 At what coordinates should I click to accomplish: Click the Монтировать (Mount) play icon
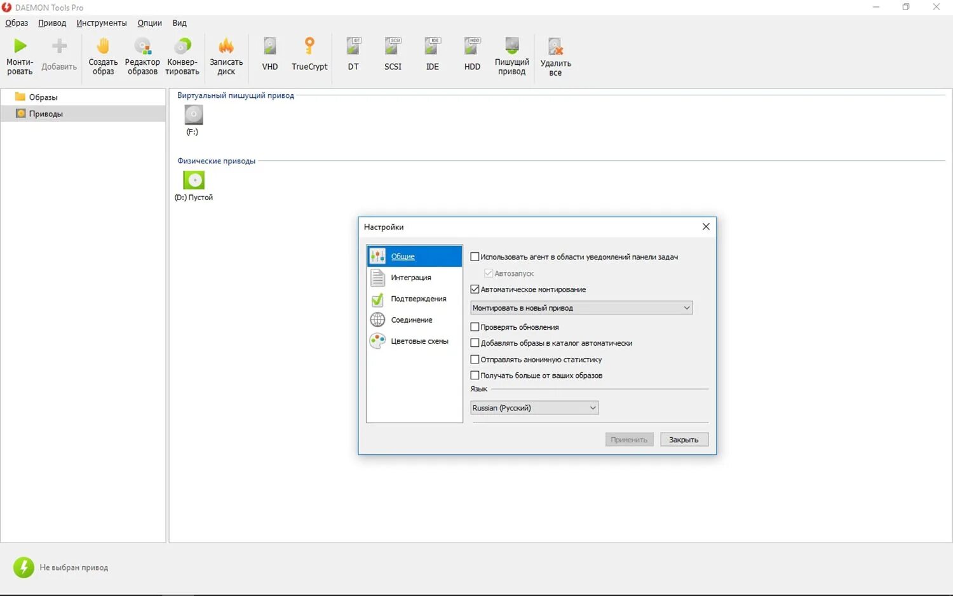tap(20, 46)
